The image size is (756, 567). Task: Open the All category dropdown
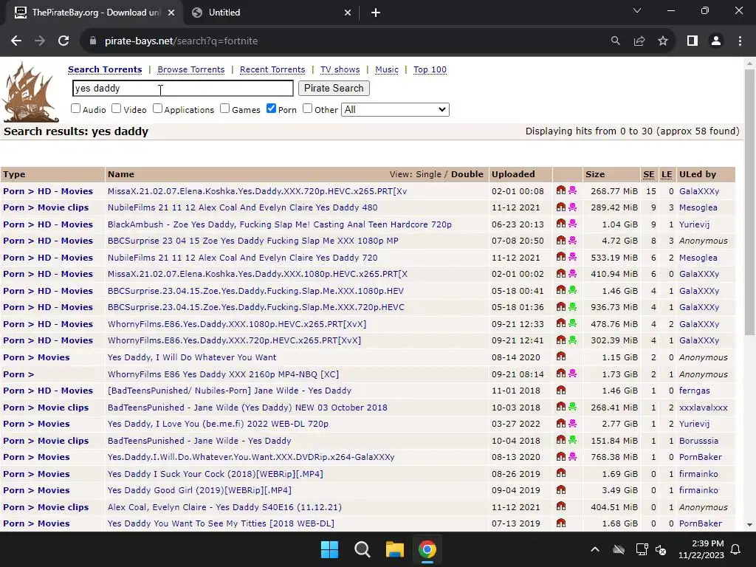click(395, 109)
